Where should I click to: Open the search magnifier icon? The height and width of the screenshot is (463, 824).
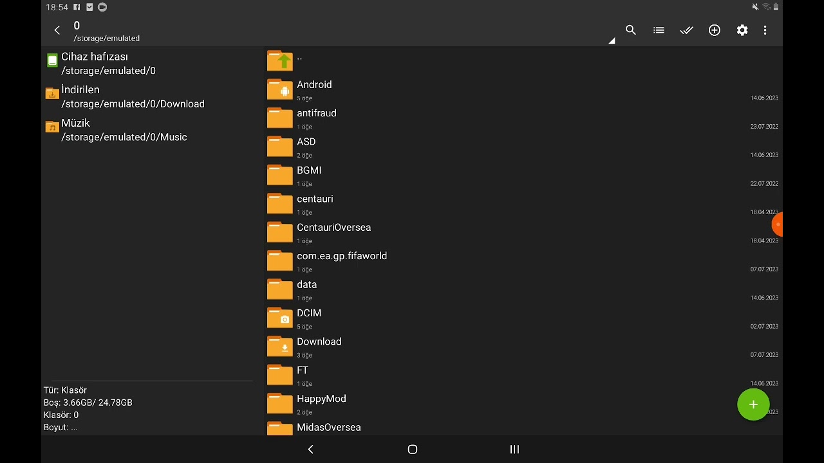point(631,30)
